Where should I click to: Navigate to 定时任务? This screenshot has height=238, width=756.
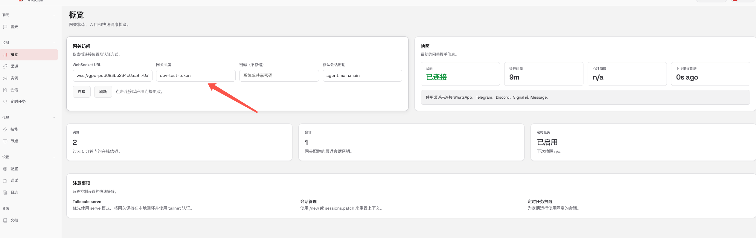pyautogui.click(x=29, y=102)
